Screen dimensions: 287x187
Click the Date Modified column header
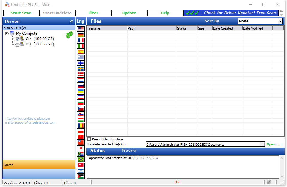coord(258,28)
